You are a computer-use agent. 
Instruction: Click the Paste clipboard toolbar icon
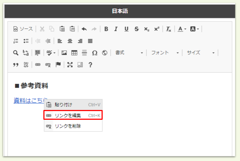[x=62, y=29]
